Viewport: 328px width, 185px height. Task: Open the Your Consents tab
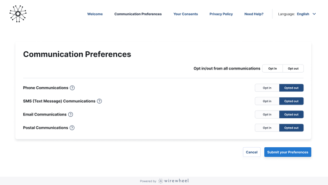186,14
